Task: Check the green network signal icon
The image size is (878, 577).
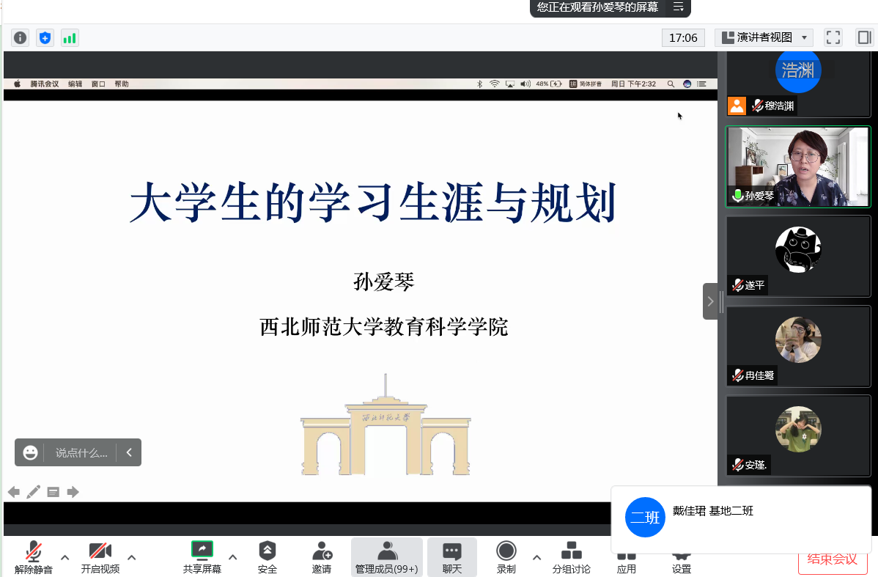Action: (70, 37)
